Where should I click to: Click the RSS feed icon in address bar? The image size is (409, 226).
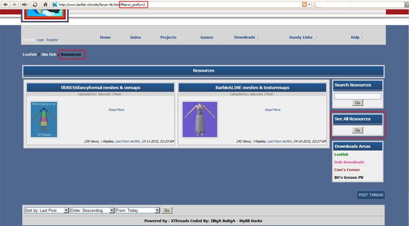coord(305,4)
